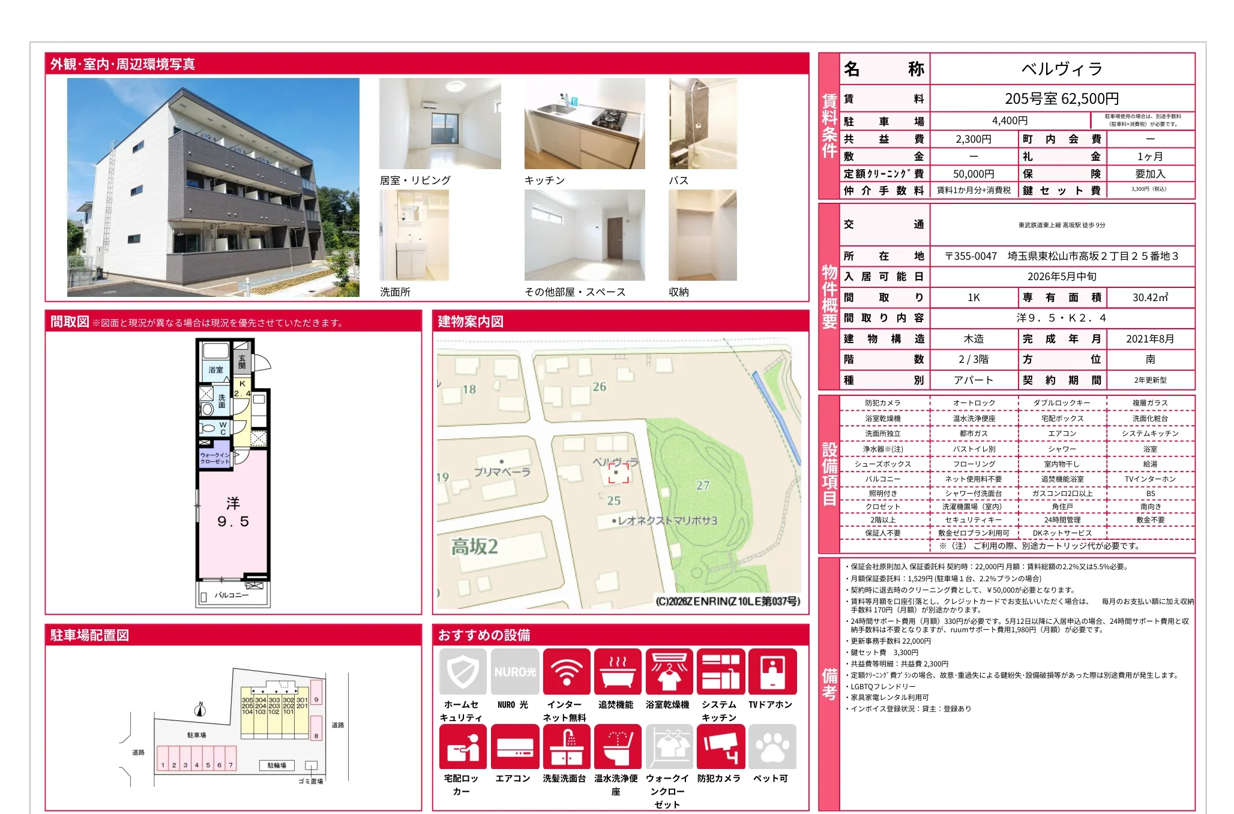Click the NURO光 equipment icon
This screenshot has width=1234, height=814.
tap(514, 671)
